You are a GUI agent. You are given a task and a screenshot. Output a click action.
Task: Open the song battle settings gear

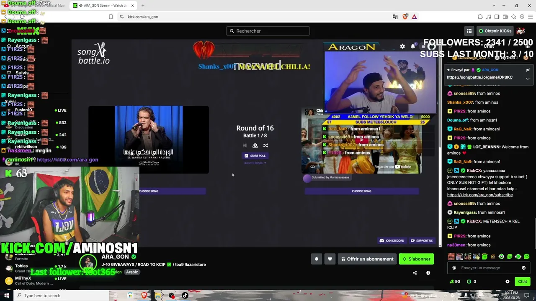pyautogui.click(x=402, y=46)
